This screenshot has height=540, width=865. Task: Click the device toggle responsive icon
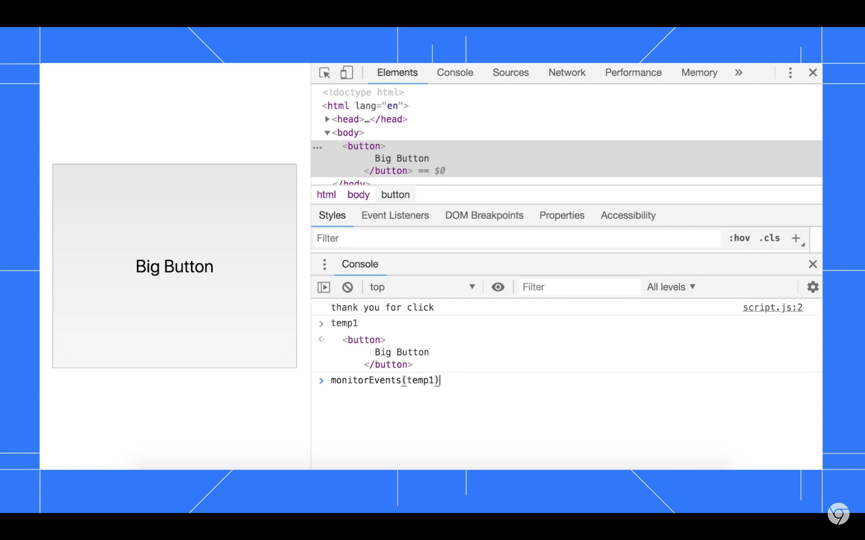coord(346,73)
